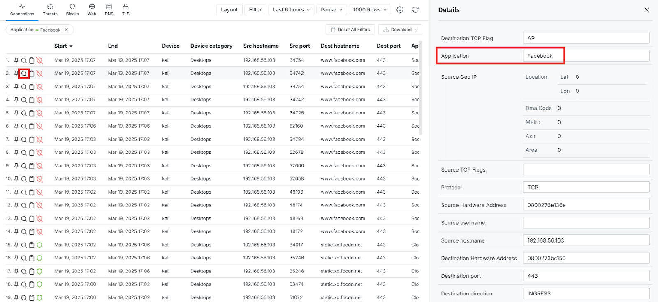Pin connection row 7
Screen dimensions: 658x302
pyautogui.click(x=16, y=140)
